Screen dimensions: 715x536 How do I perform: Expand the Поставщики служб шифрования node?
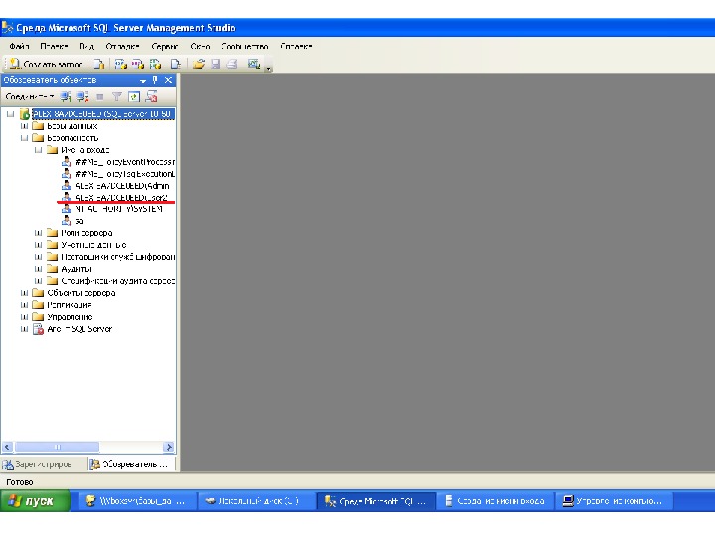click(x=39, y=257)
